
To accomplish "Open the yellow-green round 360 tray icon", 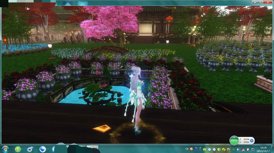I will point(205,149).
